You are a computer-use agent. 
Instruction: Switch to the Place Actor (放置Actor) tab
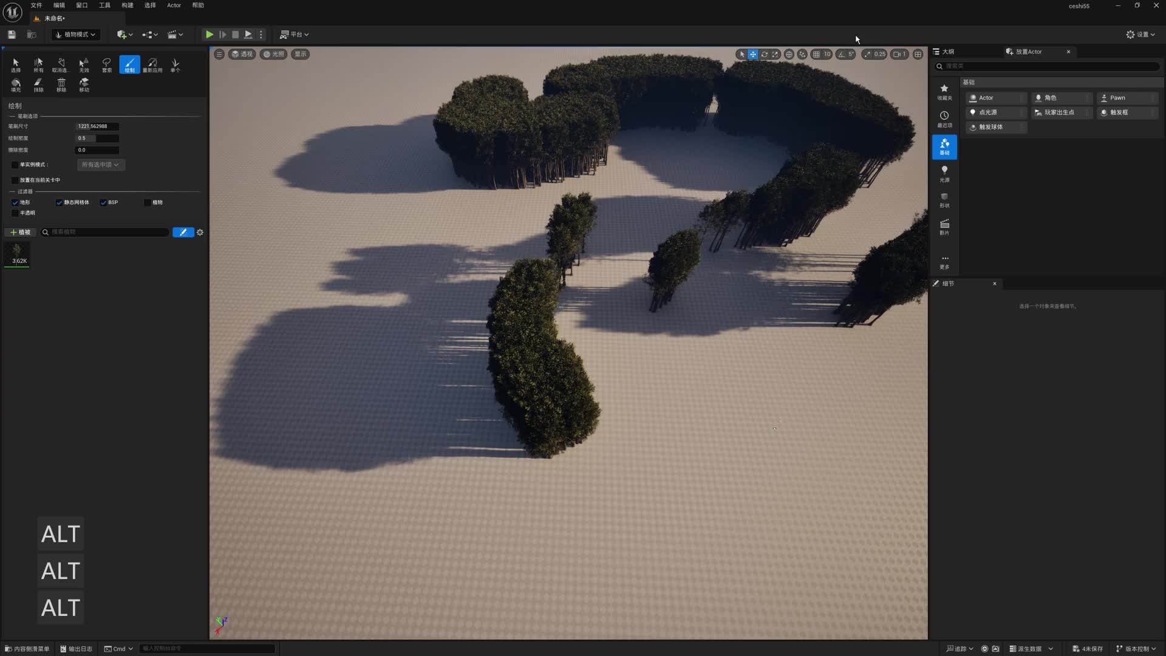click(x=1028, y=52)
